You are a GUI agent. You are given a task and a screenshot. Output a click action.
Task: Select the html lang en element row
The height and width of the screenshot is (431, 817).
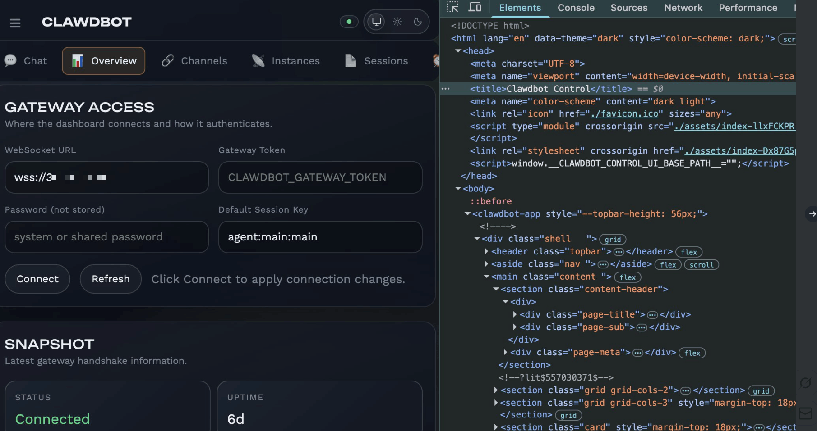(613, 38)
